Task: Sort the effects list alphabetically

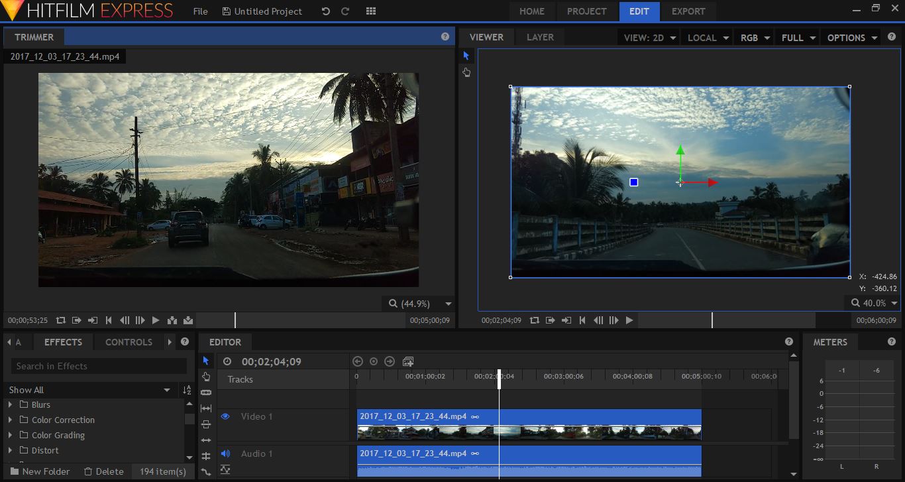Action: (x=187, y=390)
